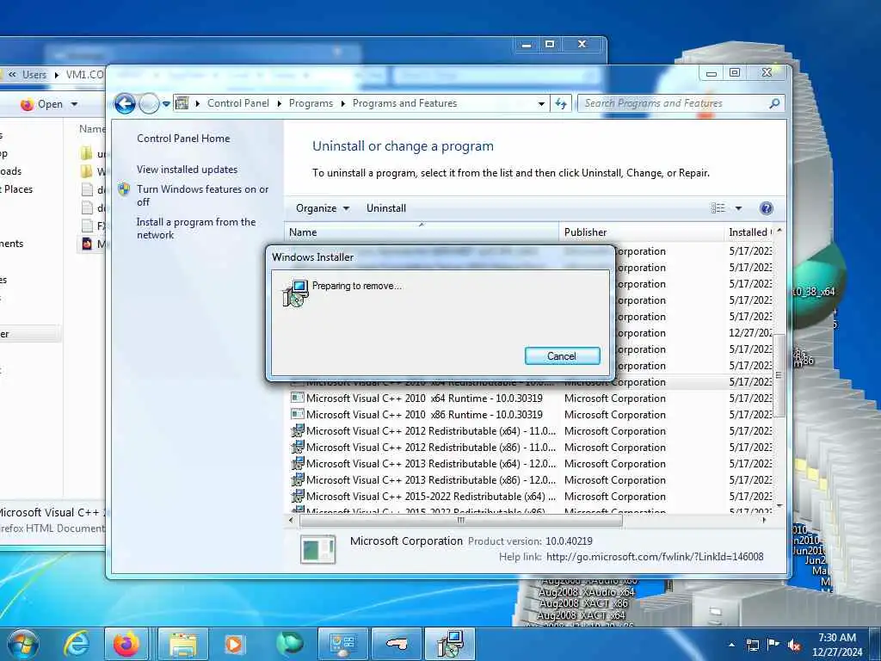Select Microsoft Visual C++ 2010 x86 Runtime row
This screenshot has height=661, width=881.
tap(531, 415)
